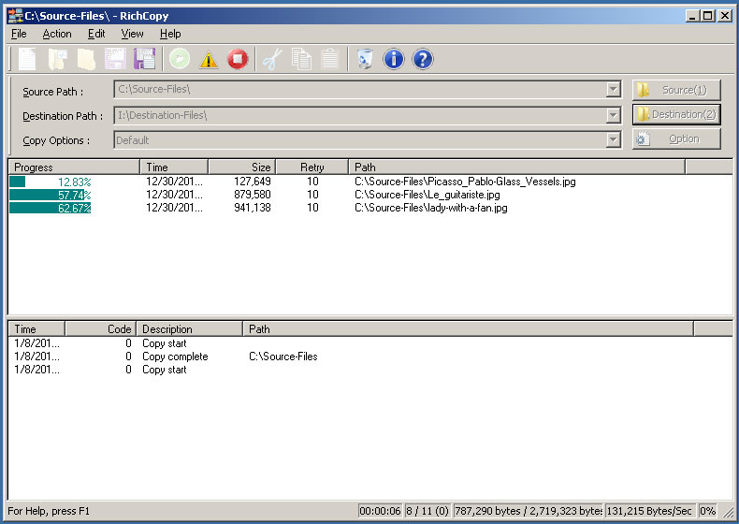Click the log Path column header
Screen dimensions: 739x524
[468, 328]
